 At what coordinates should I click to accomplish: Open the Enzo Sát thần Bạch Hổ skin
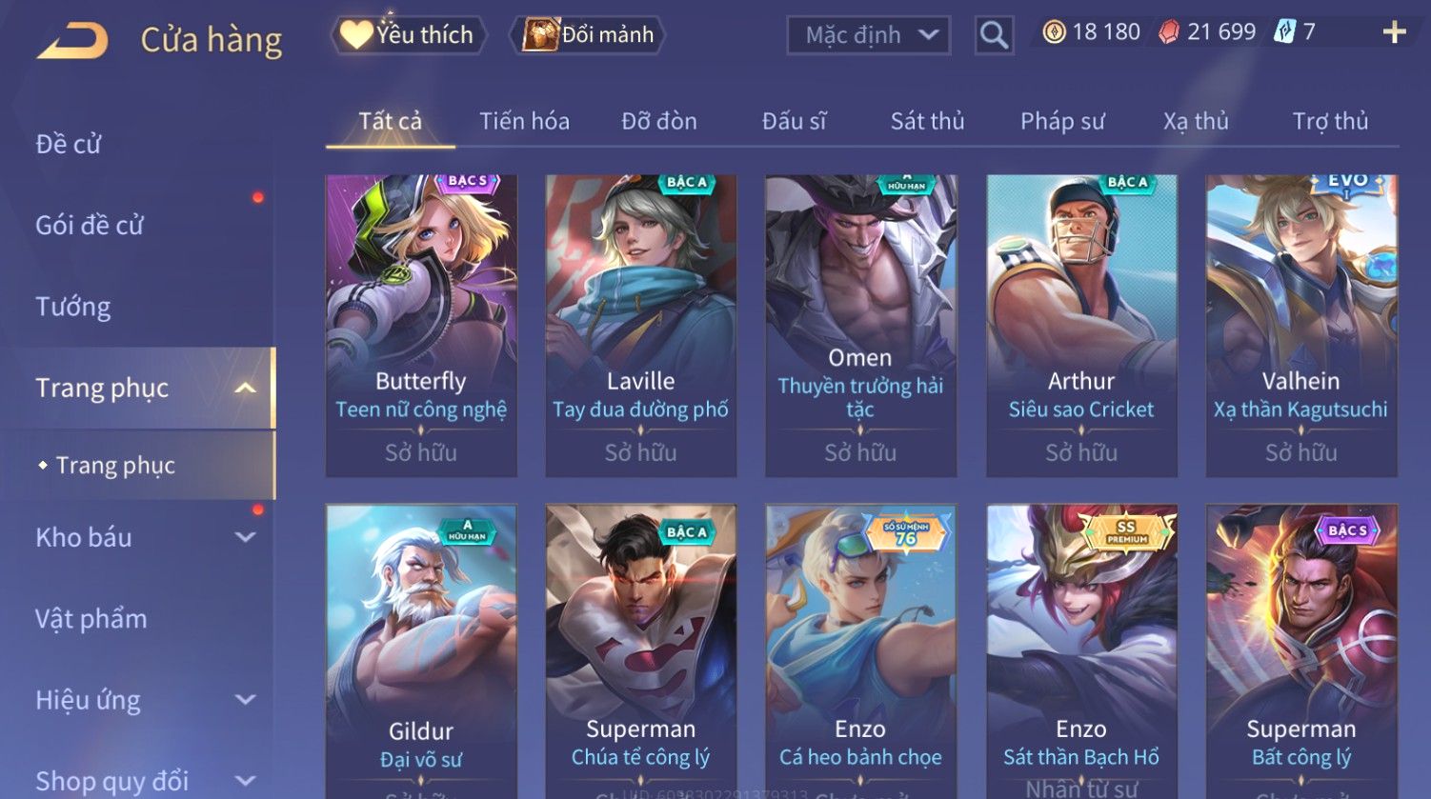1081,651
